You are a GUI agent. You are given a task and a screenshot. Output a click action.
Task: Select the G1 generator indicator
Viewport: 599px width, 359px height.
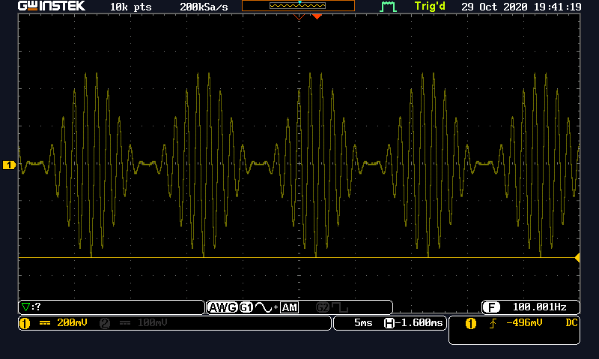click(x=246, y=307)
